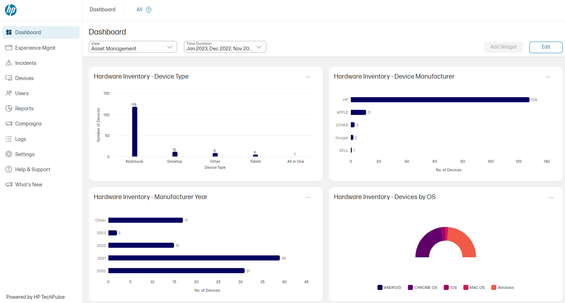
Task: Click the 'Powered by HP TechPulse' footer text
Action: 36,297
